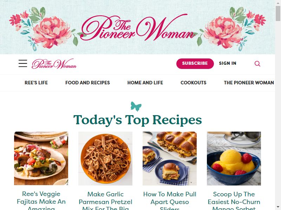Click the vertical scrollbar thumb
Screen dimensions: 281x210
click(x=278, y=13)
